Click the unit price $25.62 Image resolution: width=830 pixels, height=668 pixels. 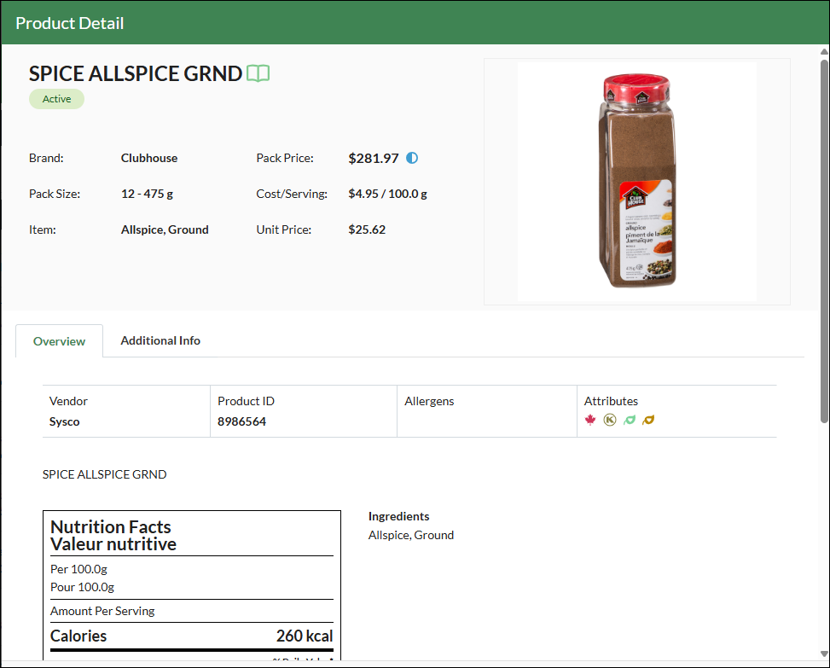coord(367,229)
